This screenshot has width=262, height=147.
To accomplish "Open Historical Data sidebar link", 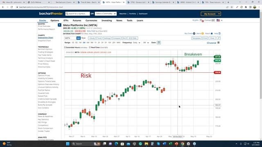I will coord(44,67).
